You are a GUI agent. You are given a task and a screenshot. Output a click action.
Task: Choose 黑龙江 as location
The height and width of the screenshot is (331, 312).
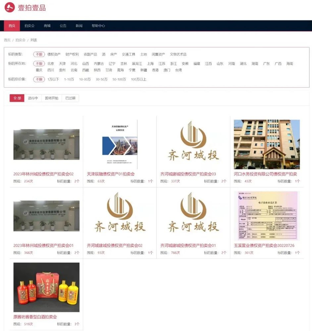(137, 64)
